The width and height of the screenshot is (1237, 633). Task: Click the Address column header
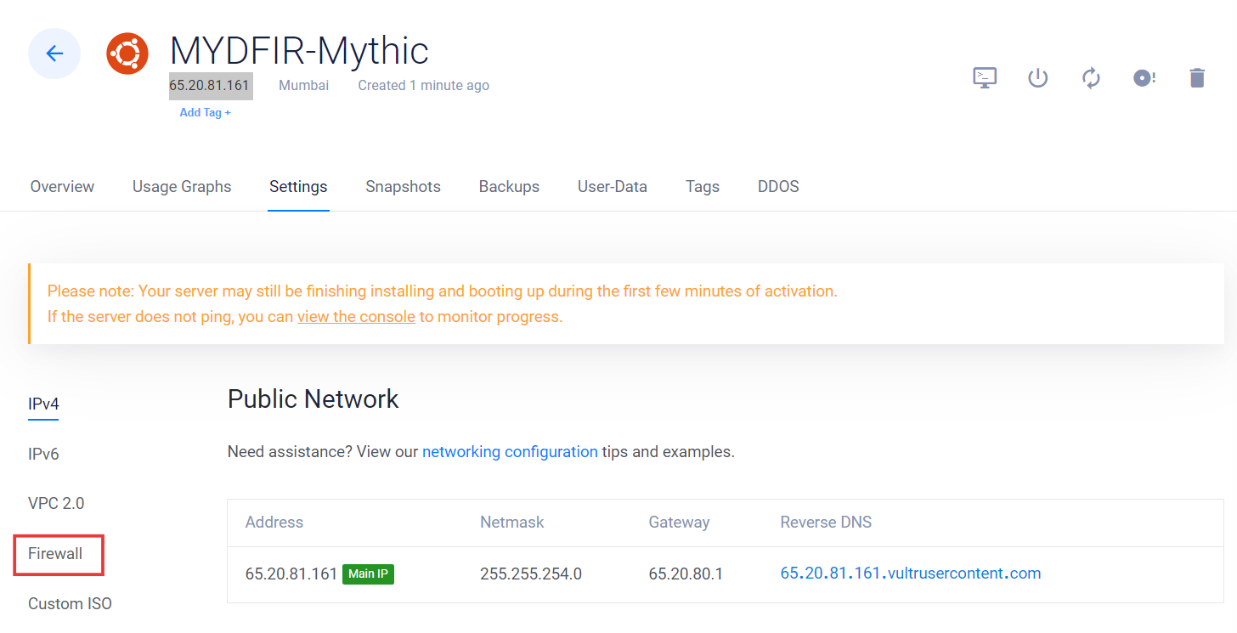274,523
